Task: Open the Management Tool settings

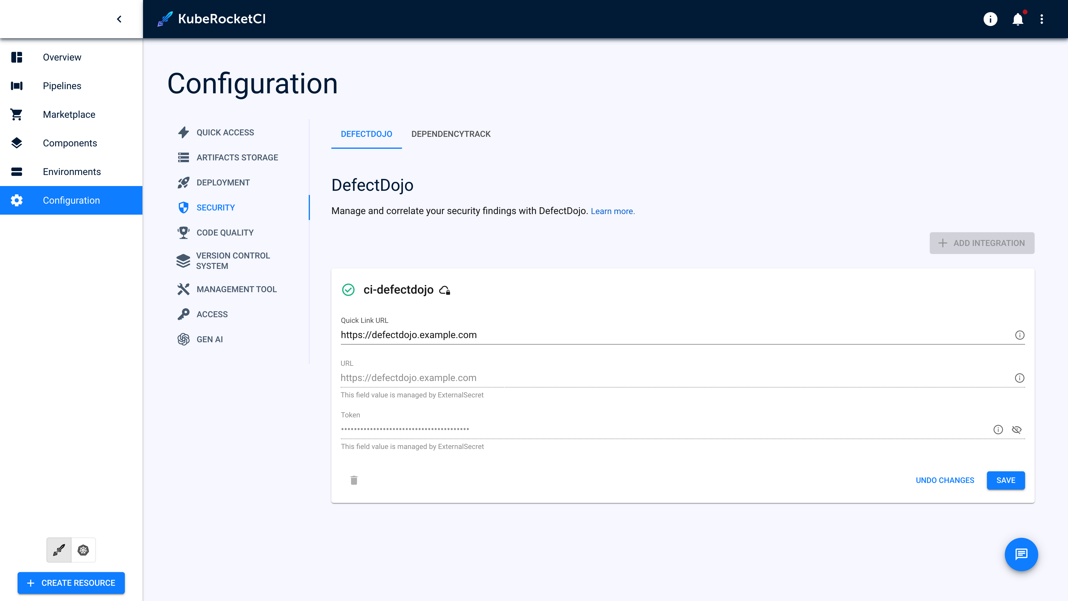Action: coord(236,288)
